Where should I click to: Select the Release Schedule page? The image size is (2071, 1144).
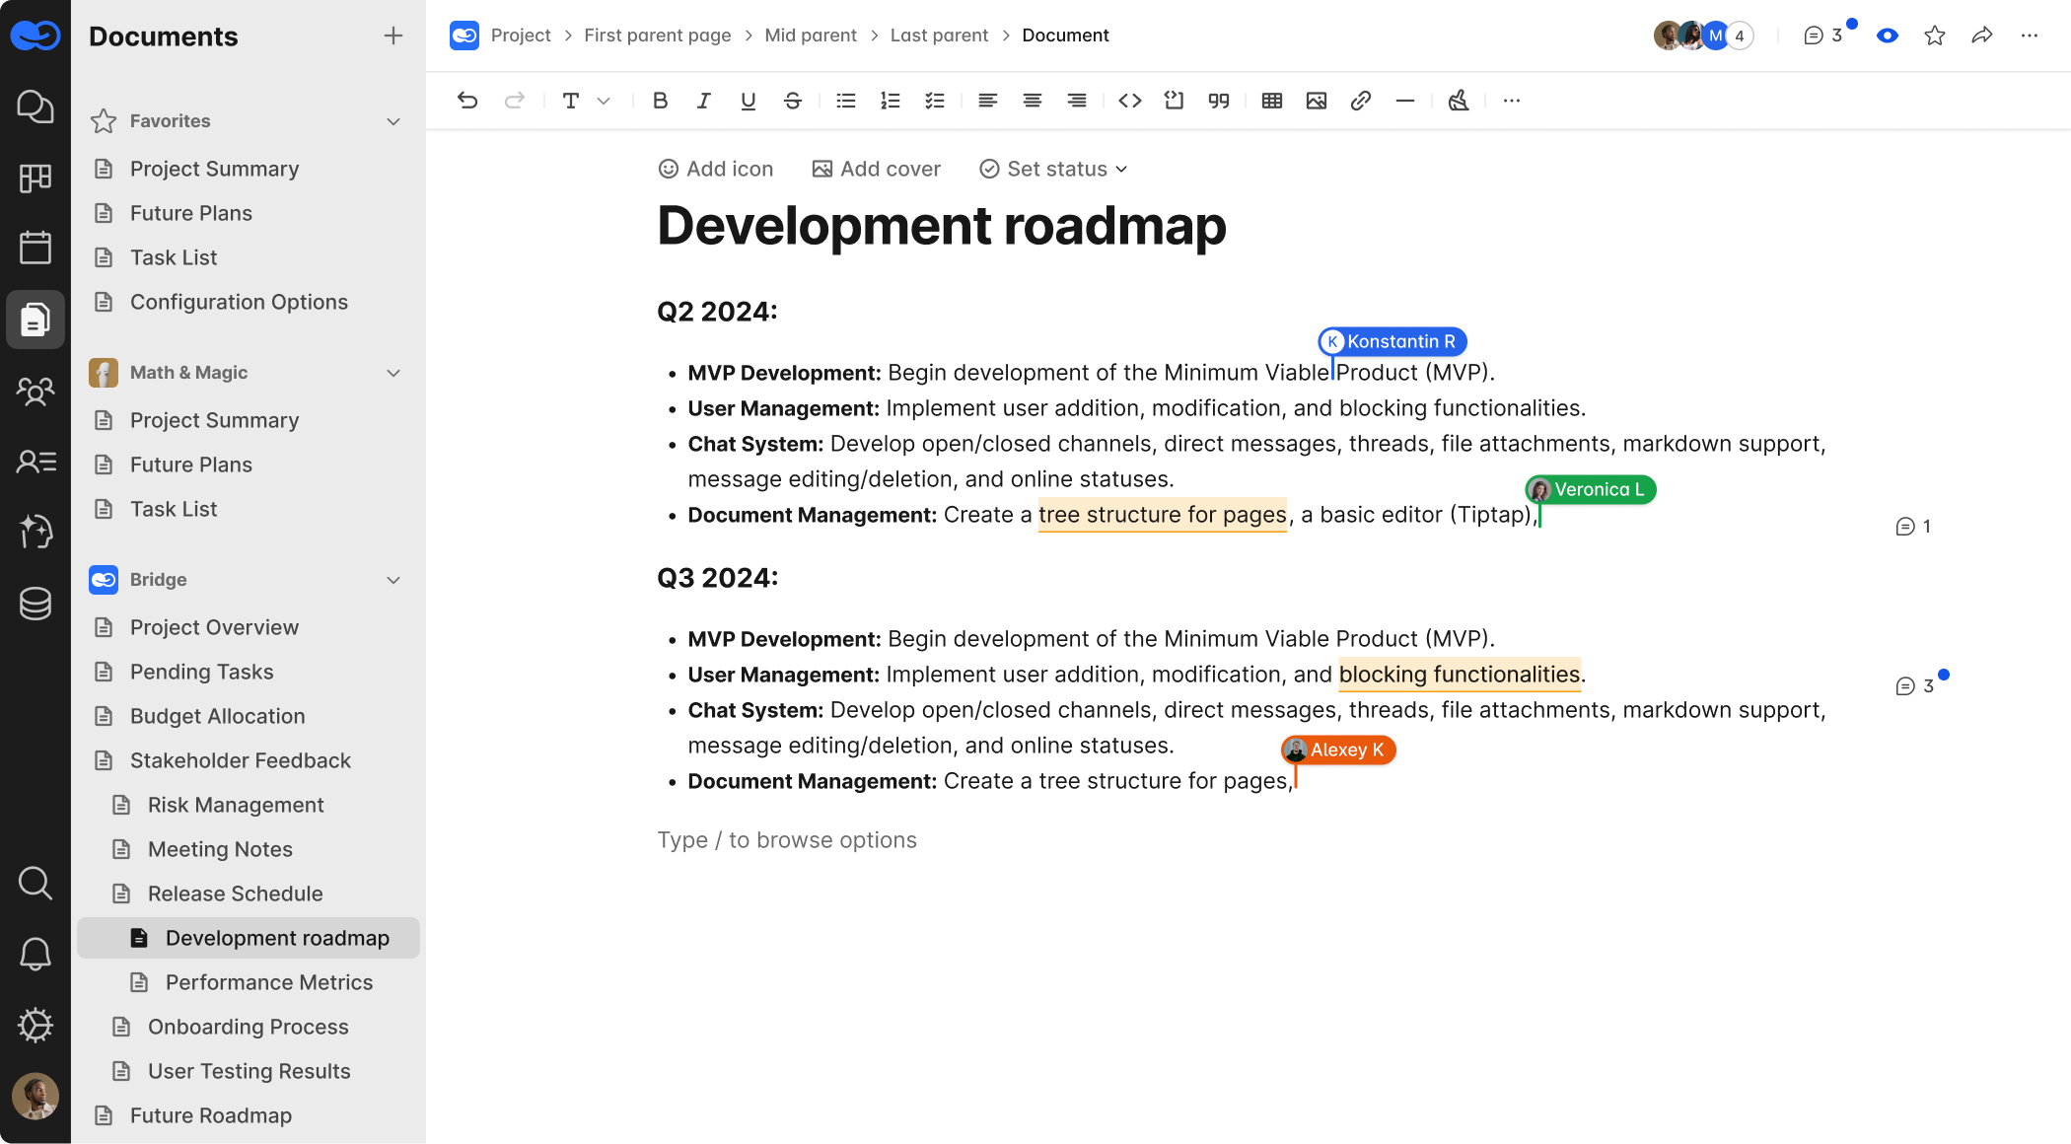tap(235, 894)
